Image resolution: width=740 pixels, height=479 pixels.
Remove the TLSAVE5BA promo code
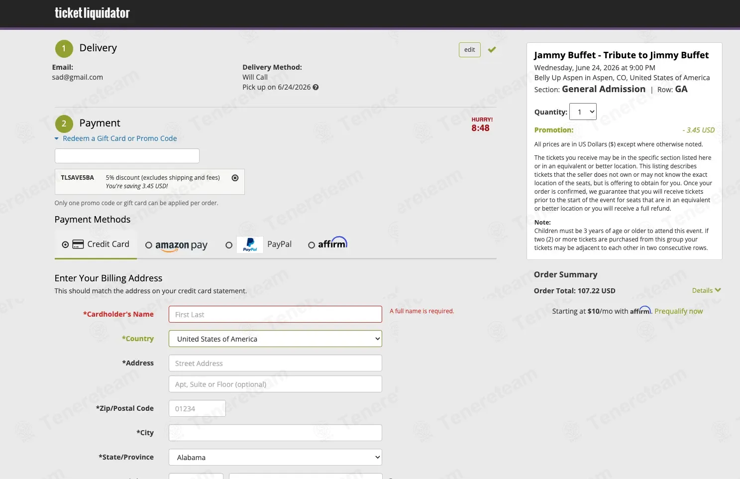235,178
